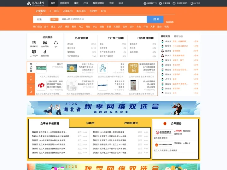The width and height of the screenshot is (227, 170).
Task: Click the grey building placeholder logo
Action: click(x=72, y=85)
